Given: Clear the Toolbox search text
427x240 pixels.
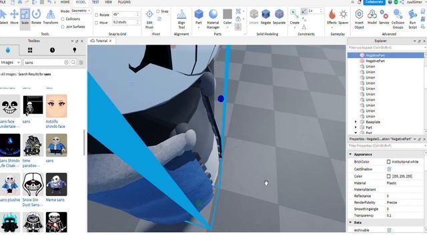Looking at the screenshot, I should click(66, 62).
